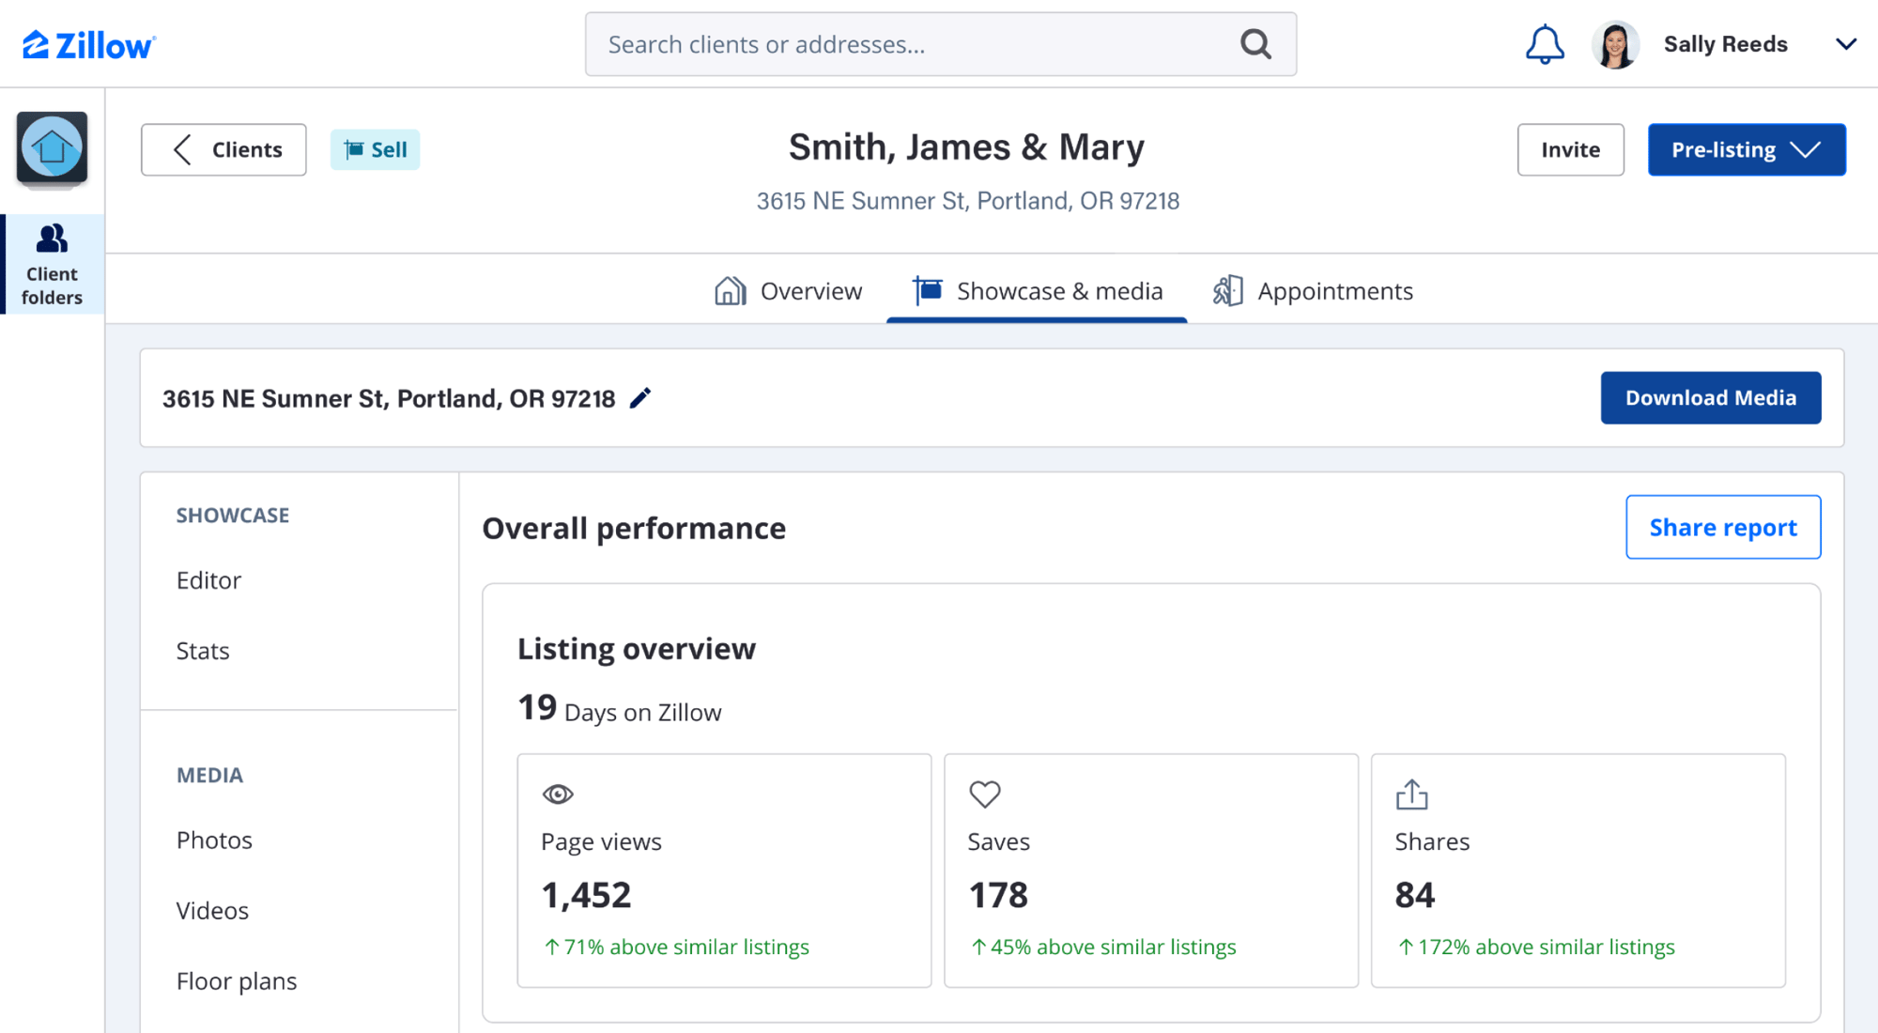Click the Smith, James & Mary heading
1878x1033 pixels.
967,147
